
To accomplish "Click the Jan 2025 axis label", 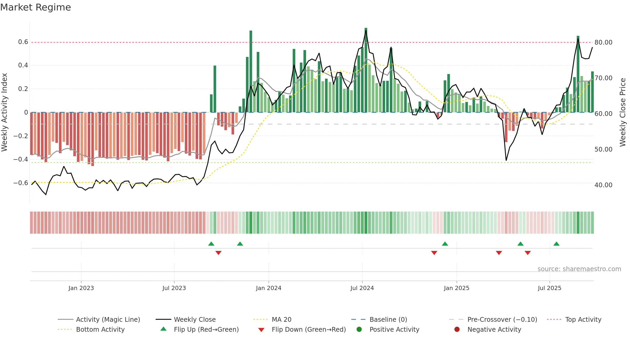I will click(x=456, y=288).
